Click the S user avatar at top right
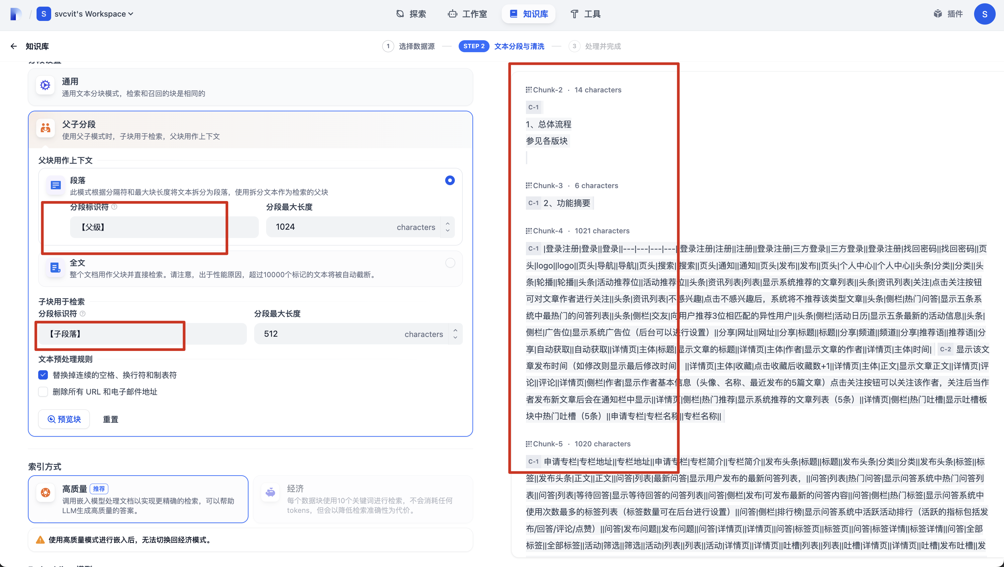The width and height of the screenshot is (1004, 567). tap(984, 14)
